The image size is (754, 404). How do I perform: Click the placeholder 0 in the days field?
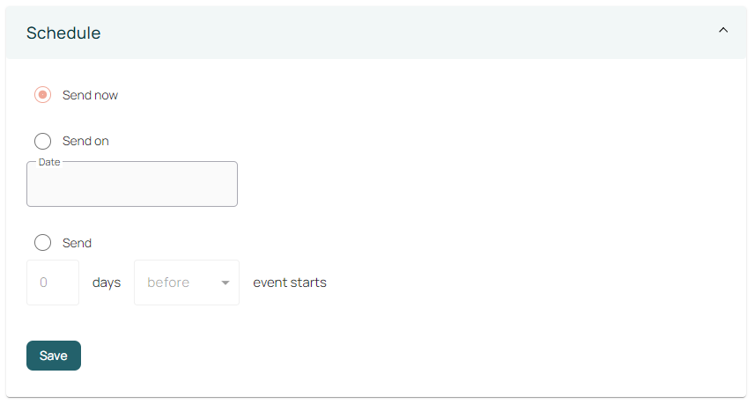[43, 283]
